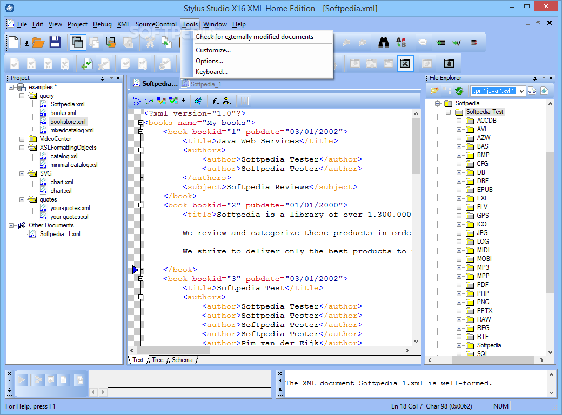Click the green checkmark validate editor icon
Screen dimensions: 562x415
pos(173,101)
